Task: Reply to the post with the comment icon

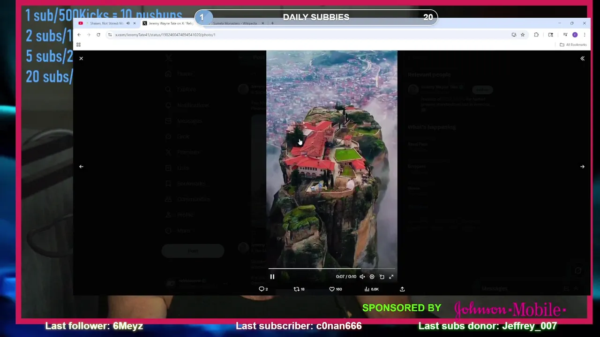Action: pyautogui.click(x=263, y=289)
